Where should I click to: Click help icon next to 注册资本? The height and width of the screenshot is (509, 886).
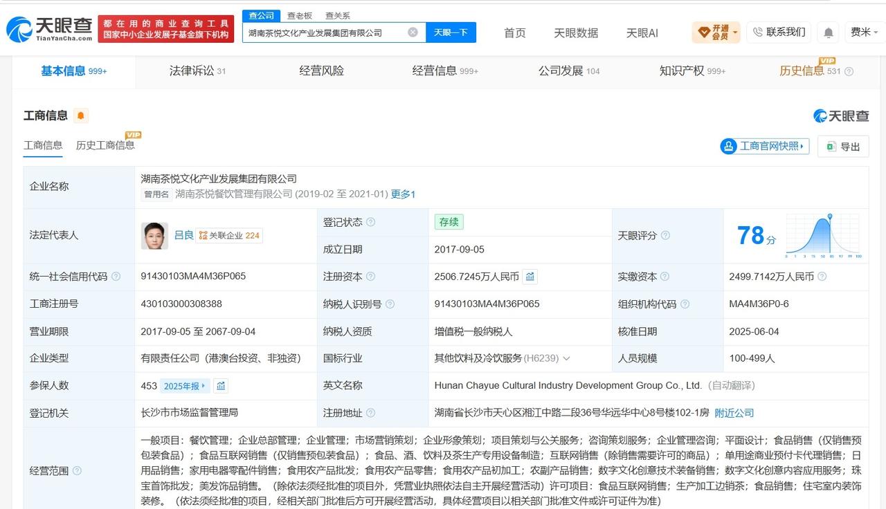pyautogui.click(x=371, y=276)
